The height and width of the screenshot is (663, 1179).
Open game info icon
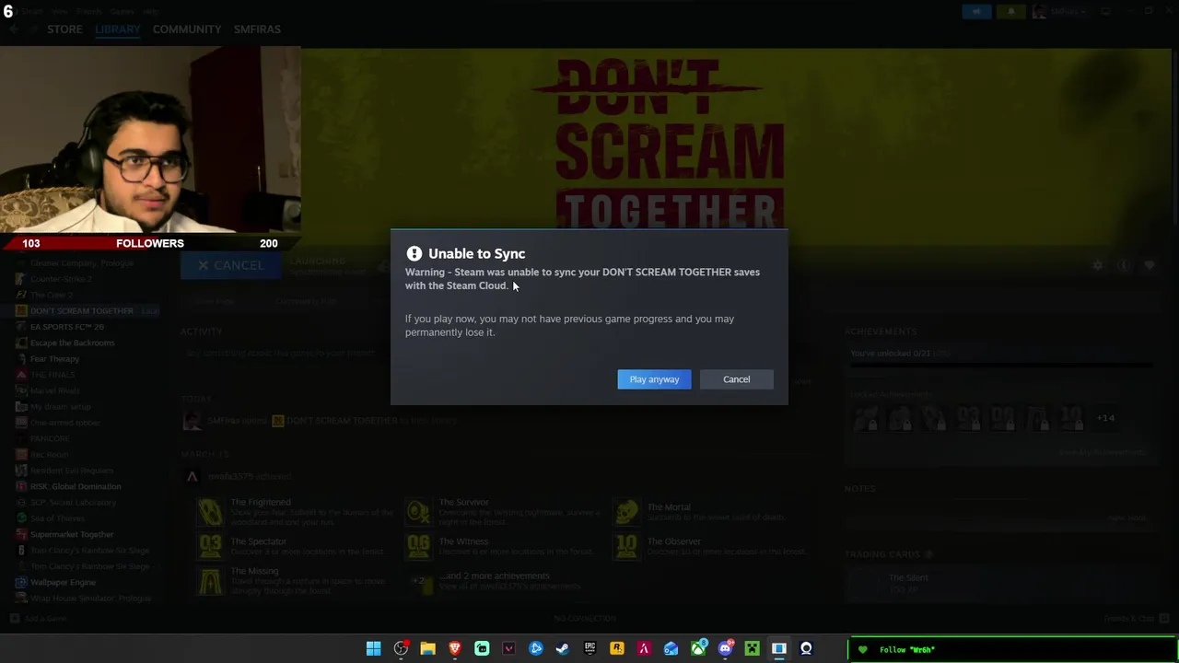(x=1123, y=265)
